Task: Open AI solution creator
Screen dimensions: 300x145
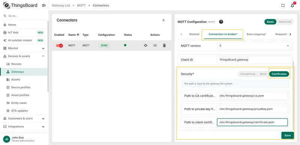Action: pyautogui.click(x=24, y=40)
